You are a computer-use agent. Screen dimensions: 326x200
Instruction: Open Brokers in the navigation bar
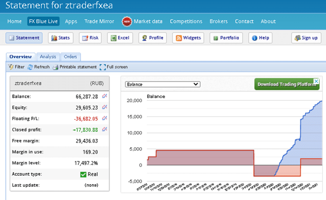218,21
